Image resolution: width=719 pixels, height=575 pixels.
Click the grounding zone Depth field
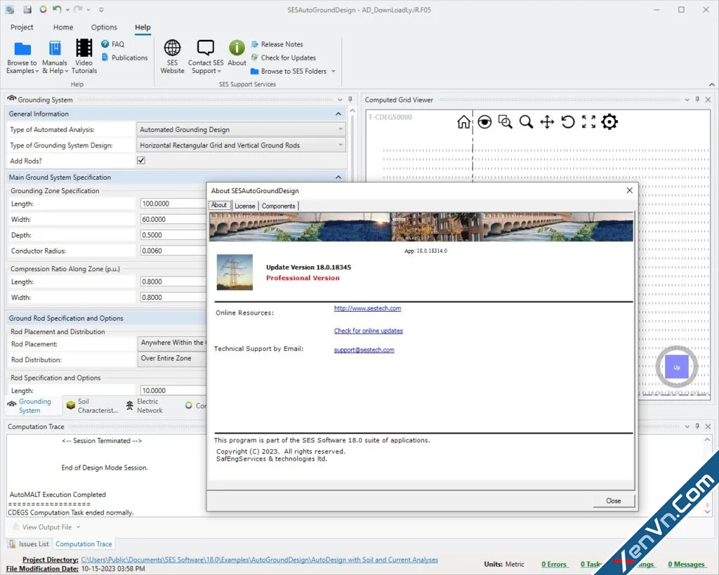[173, 235]
